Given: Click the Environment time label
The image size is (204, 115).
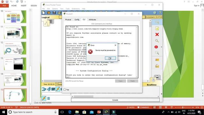Looking at the screenshot, I should click(154, 17).
